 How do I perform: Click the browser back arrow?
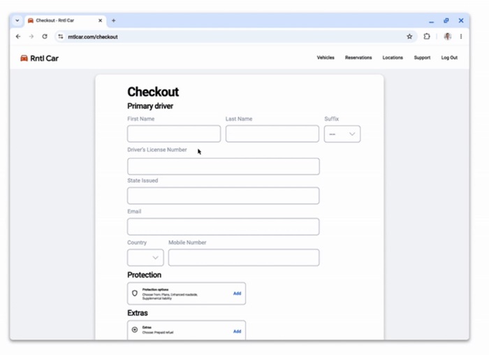pos(18,36)
